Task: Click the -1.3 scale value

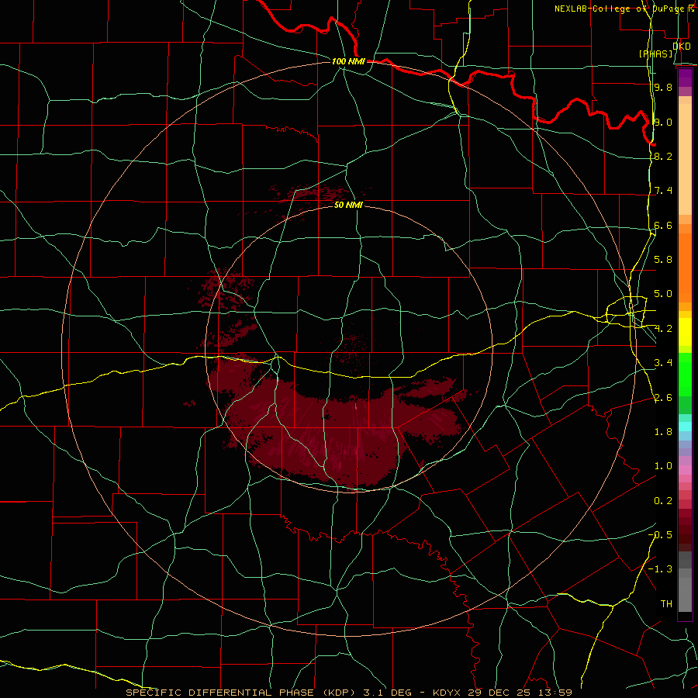Action: (x=660, y=569)
